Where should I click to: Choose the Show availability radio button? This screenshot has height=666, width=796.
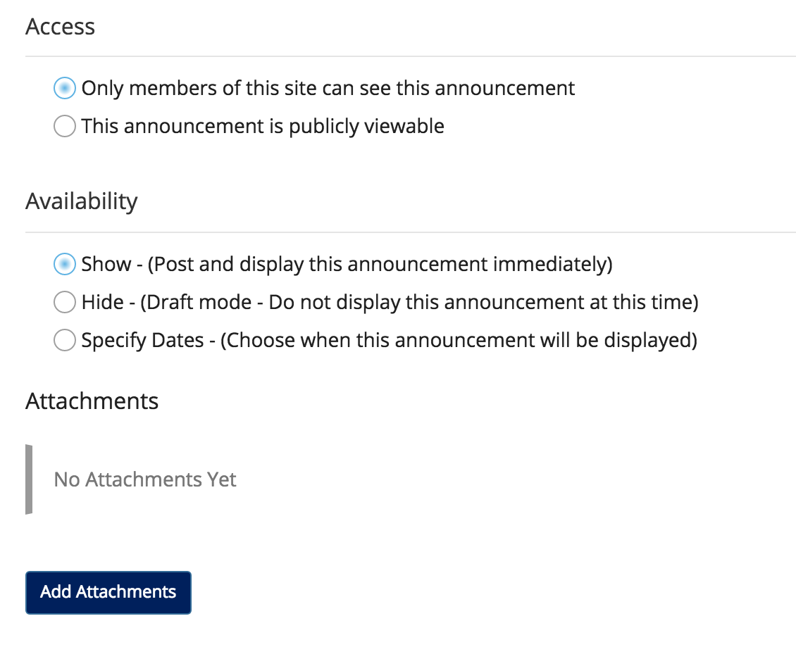coord(64,265)
